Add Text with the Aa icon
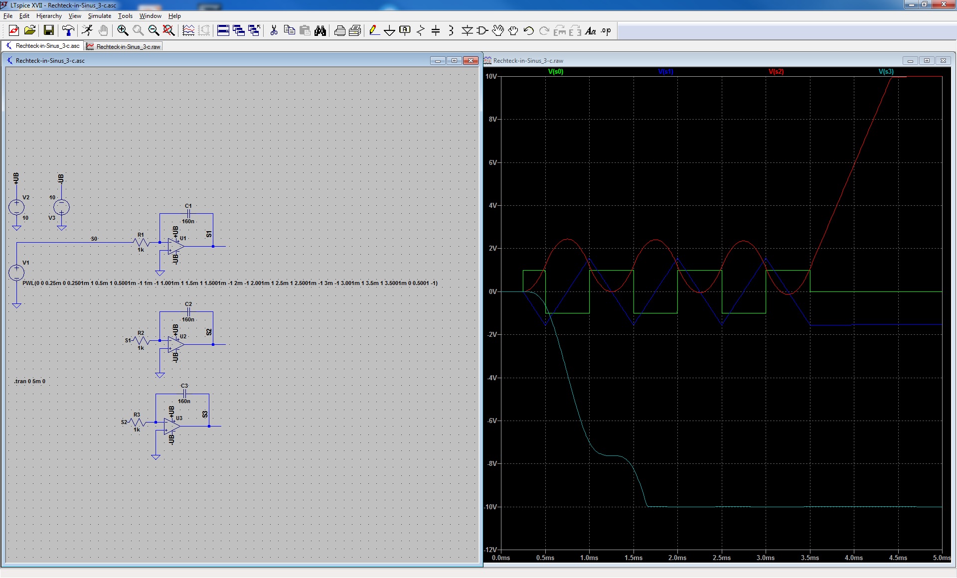This screenshot has width=957, height=578. (x=590, y=31)
